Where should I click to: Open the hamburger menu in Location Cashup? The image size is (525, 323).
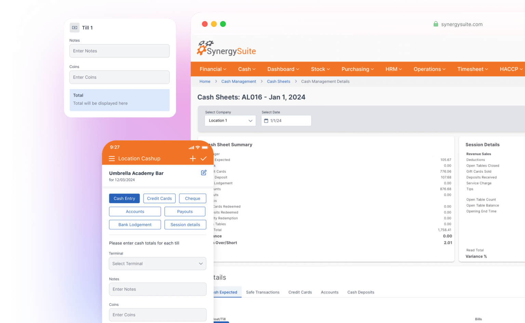pyautogui.click(x=112, y=158)
